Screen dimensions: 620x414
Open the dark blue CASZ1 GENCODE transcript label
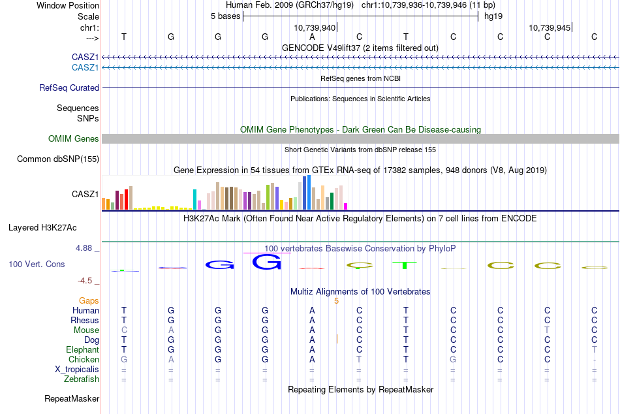[x=85, y=57]
